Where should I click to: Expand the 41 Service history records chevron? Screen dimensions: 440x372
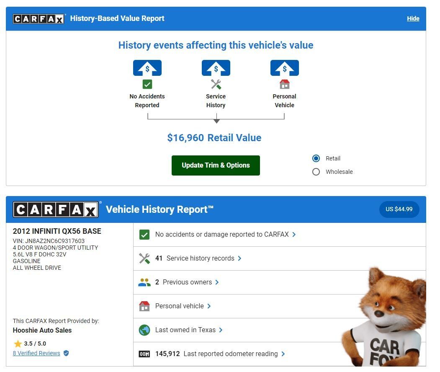click(239, 258)
